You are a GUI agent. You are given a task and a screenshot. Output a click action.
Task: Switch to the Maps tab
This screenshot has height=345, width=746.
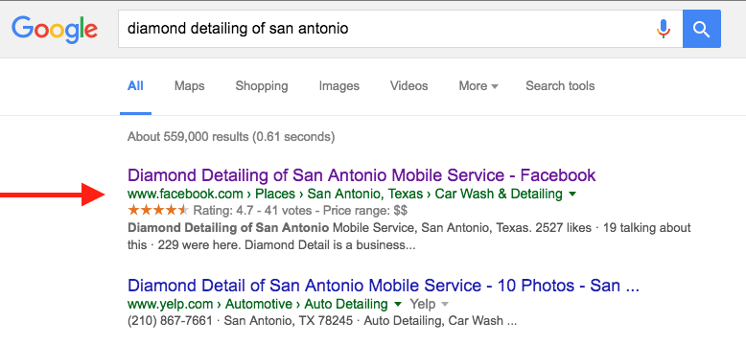189,86
